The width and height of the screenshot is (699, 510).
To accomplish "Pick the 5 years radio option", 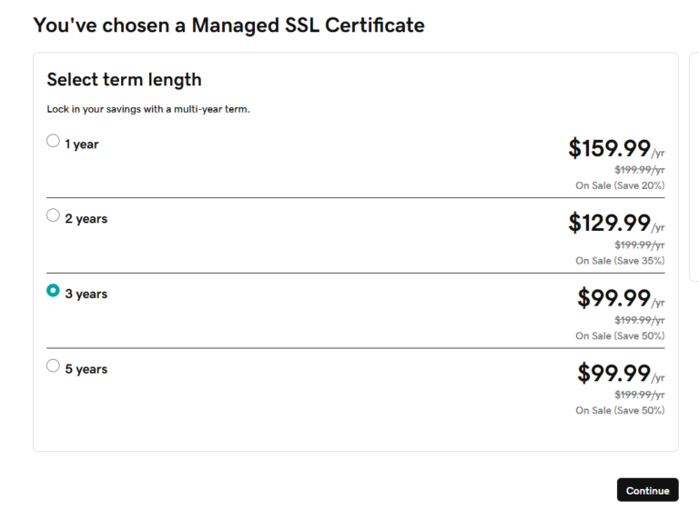I will pyautogui.click(x=53, y=366).
